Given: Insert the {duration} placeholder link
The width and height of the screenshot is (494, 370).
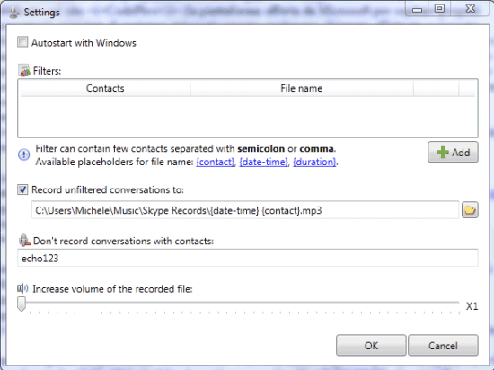Looking at the screenshot, I should [x=314, y=163].
